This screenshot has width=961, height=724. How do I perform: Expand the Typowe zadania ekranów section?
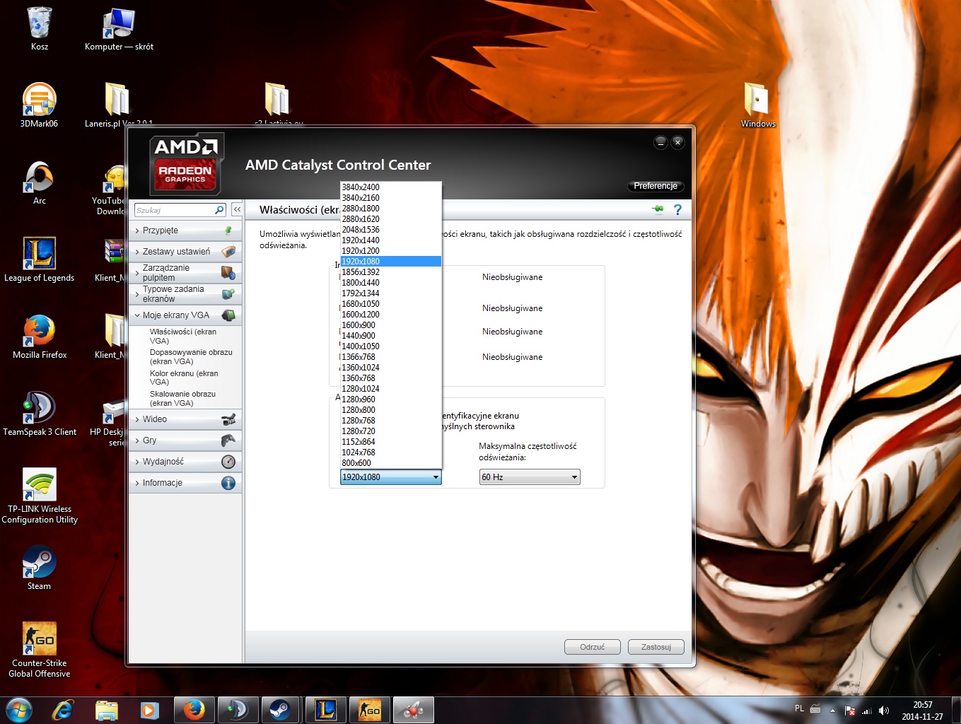pos(185,294)
